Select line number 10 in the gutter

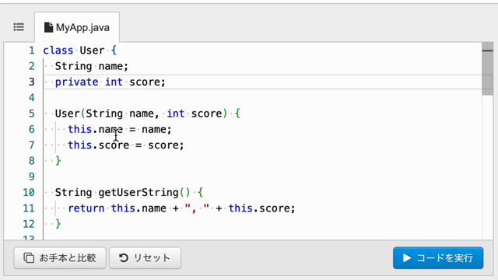(29, 192)
